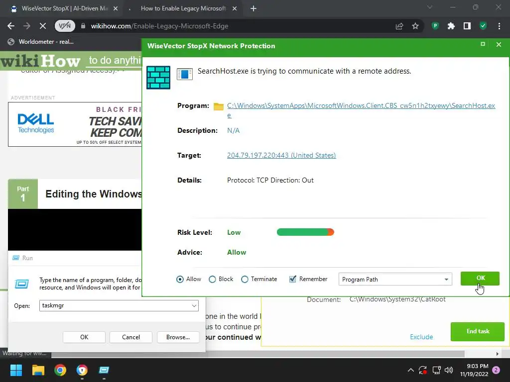Click the Run dialog computer icon
The width and height of the screenshot is (510, 382).
(x=22, y=284)
